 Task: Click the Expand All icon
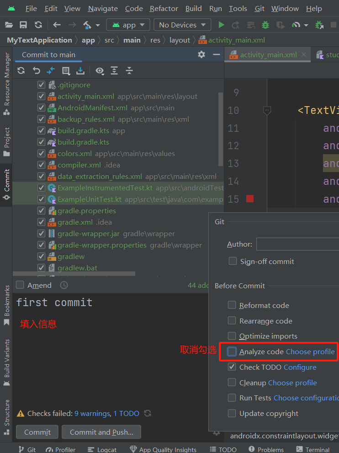[x=114, y=70]
